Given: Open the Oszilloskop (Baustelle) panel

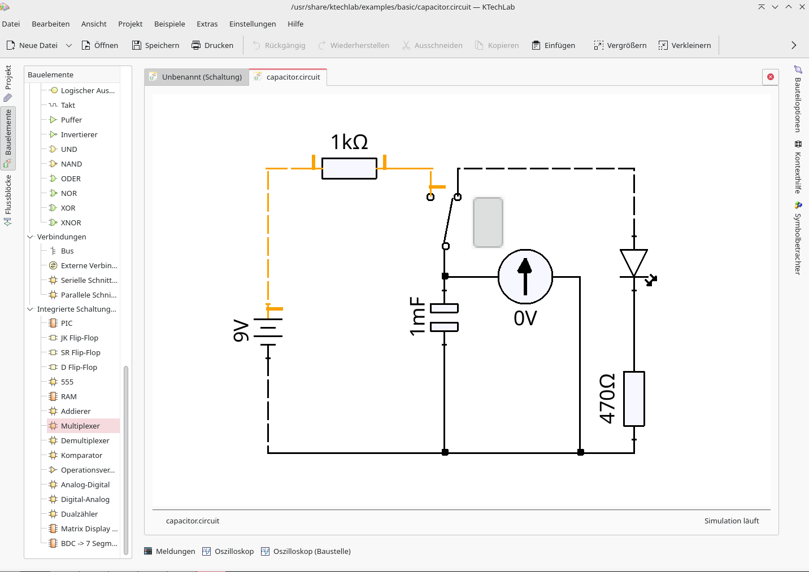Looking at the screenshot, I should [x=306, y=551].
